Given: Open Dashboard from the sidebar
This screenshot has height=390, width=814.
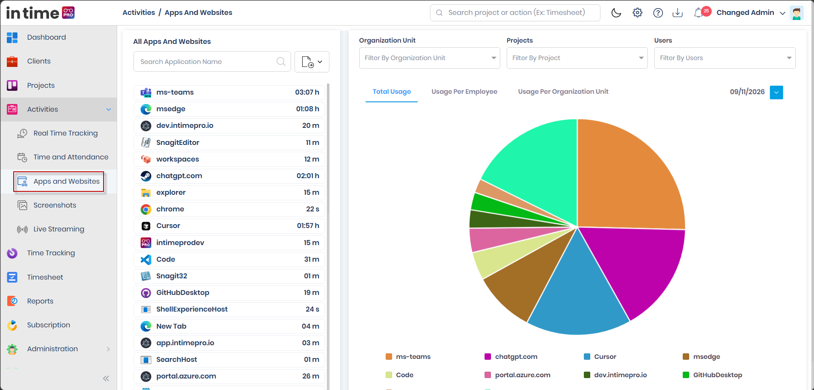Looking at the screenshot, I should tap(46, 38).
